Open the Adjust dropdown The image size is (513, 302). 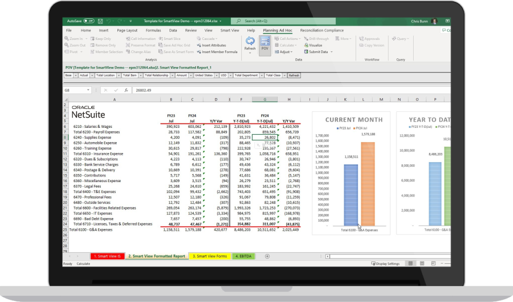284,52
